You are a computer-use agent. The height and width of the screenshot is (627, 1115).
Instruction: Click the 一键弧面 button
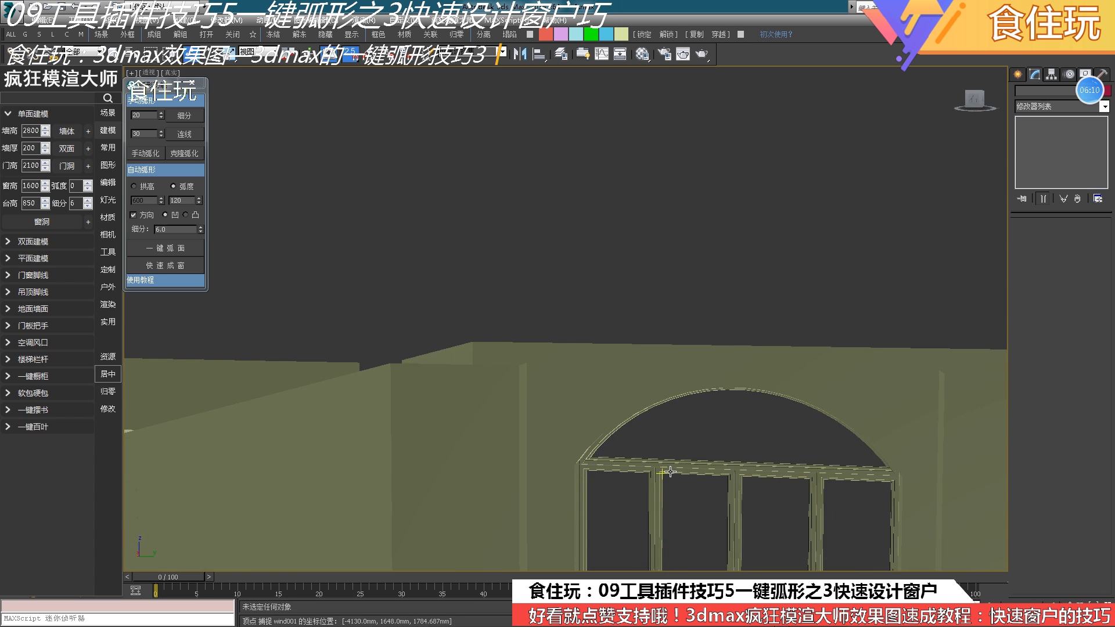pyautogui.click(x=165, y=248)
